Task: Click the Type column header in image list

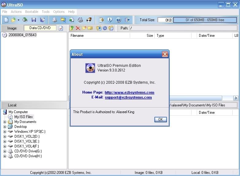Action: (x=173, y=36)
